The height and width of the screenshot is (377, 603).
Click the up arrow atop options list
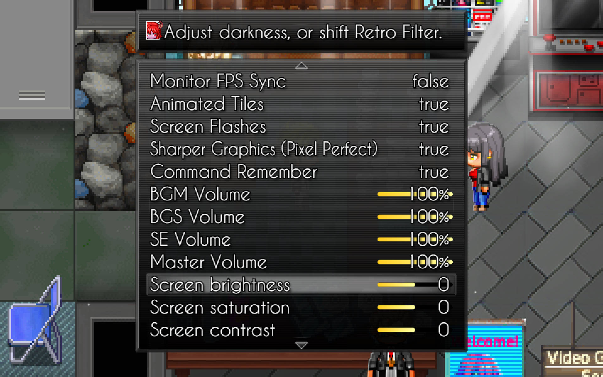click(301, 66)
